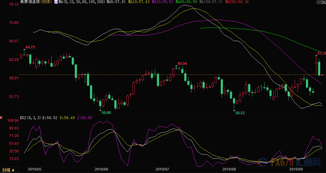Select the MA100:57.21 legend value
Image resolution: width=326 pixels, height=173 pixels.
tap(211, 2)
